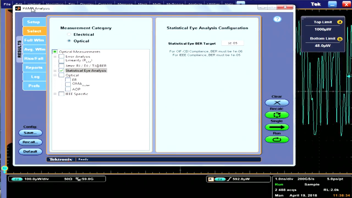Click the Tektronix logo in the status bar

[61, 159]
